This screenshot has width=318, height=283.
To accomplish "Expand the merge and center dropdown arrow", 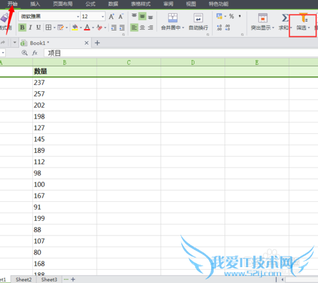I will pos(183,28).
